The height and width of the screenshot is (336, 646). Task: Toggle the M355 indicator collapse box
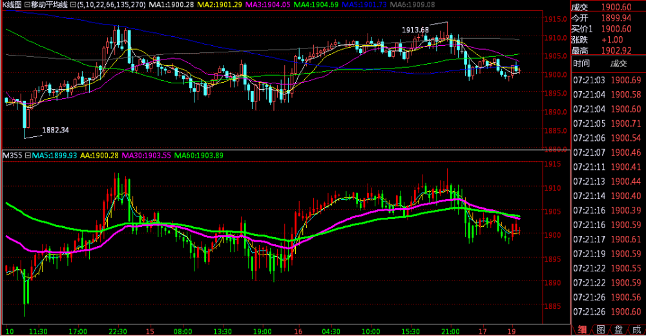pos(28,156)
